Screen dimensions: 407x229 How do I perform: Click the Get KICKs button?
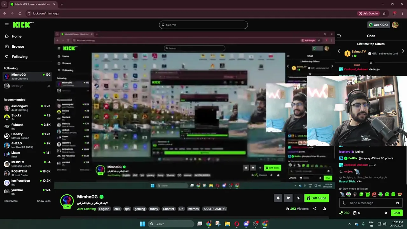pos(379,25)
